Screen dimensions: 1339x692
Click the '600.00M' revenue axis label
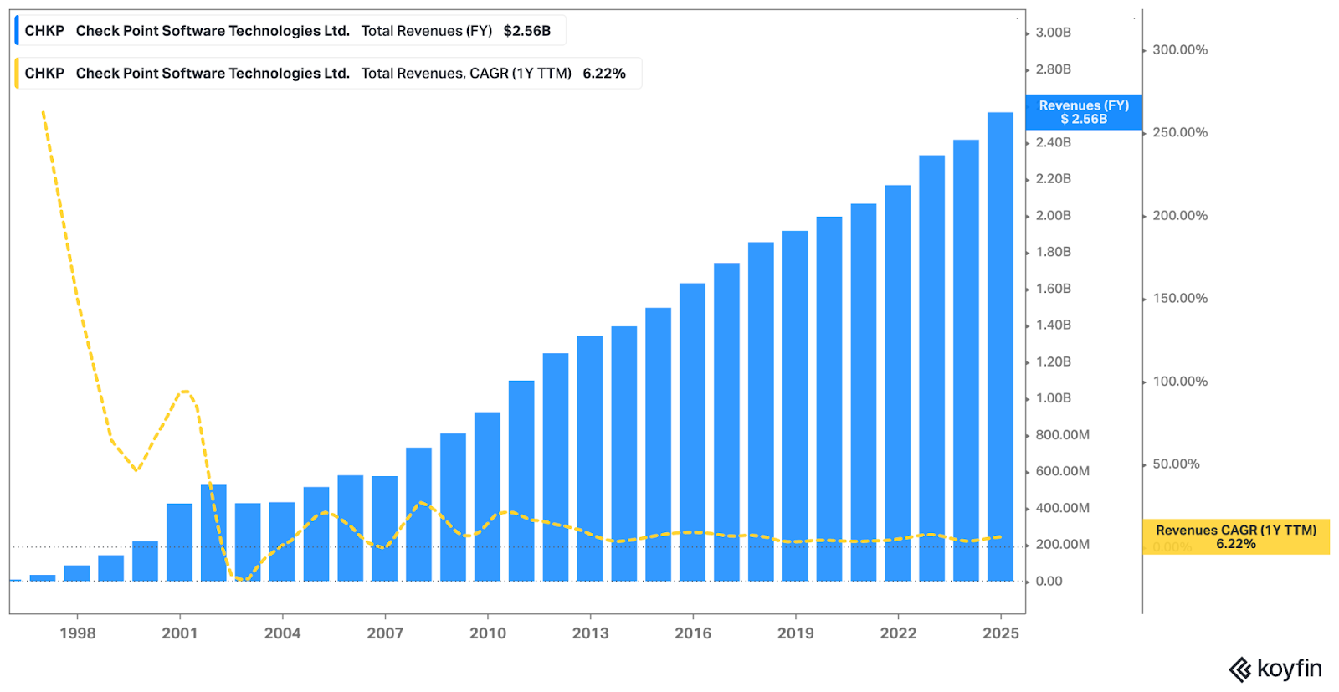click(1063, 471)
